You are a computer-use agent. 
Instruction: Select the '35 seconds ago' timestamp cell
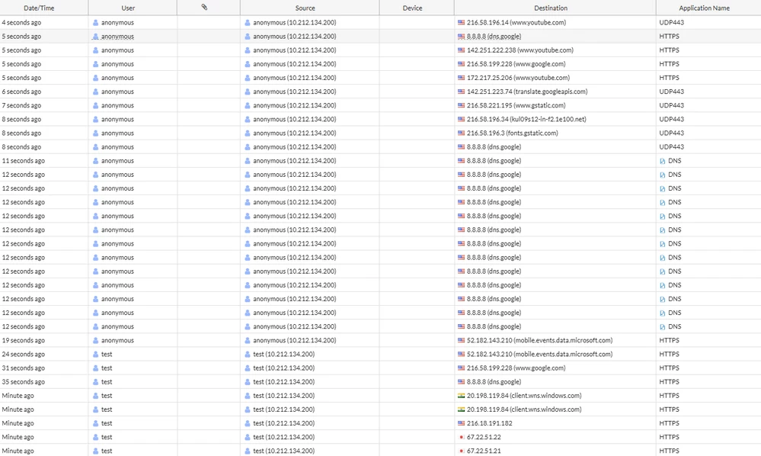click(x=24, y=382)
